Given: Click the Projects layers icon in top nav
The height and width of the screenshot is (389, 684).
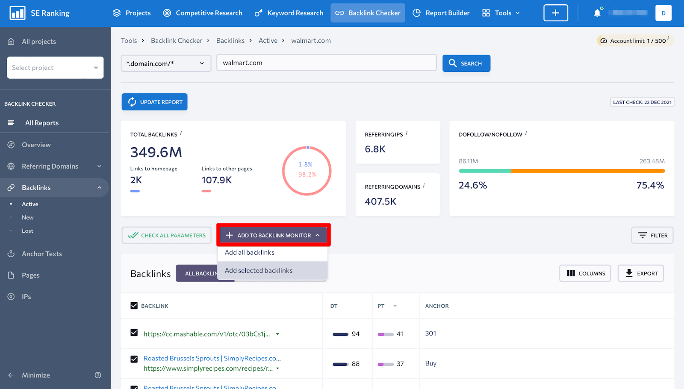Looking at the screenshot, I should [x=117, y=13].
